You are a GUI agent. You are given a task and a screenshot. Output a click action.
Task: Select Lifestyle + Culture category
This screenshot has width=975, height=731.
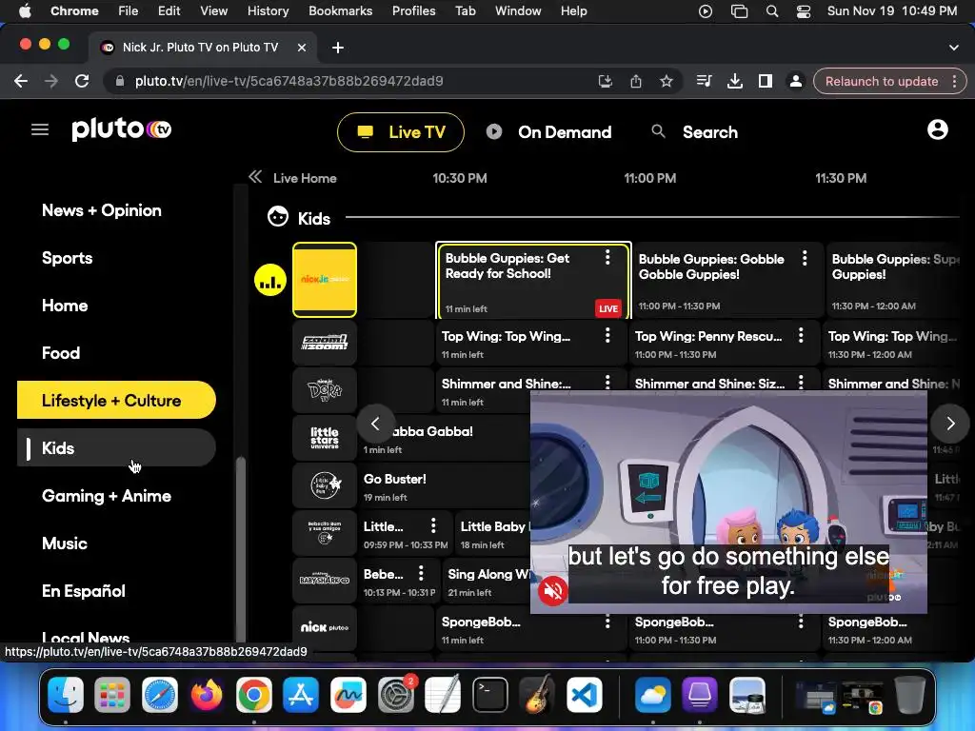(116, 401)
